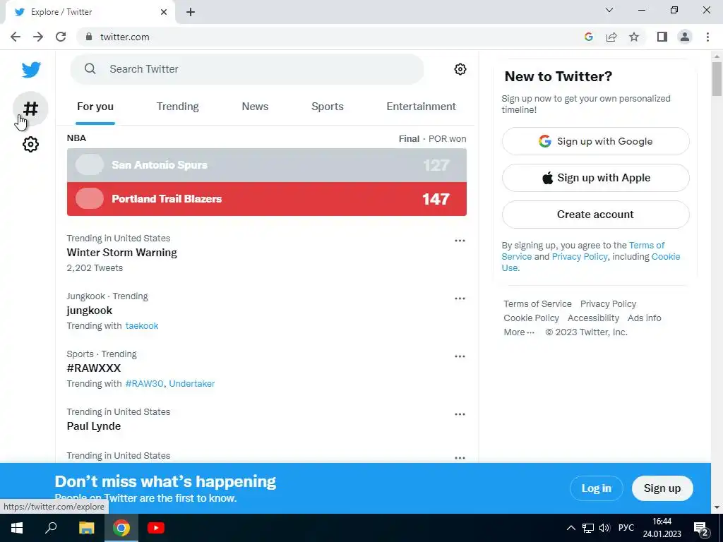Viewport: 723px width, 542px height.
Task: Open Settings gear in left sidebar
Action: click(x=30, y=144)
